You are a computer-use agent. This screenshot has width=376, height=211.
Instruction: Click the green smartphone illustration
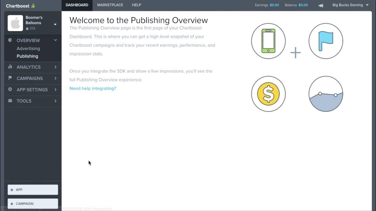(x=268, y=41)
